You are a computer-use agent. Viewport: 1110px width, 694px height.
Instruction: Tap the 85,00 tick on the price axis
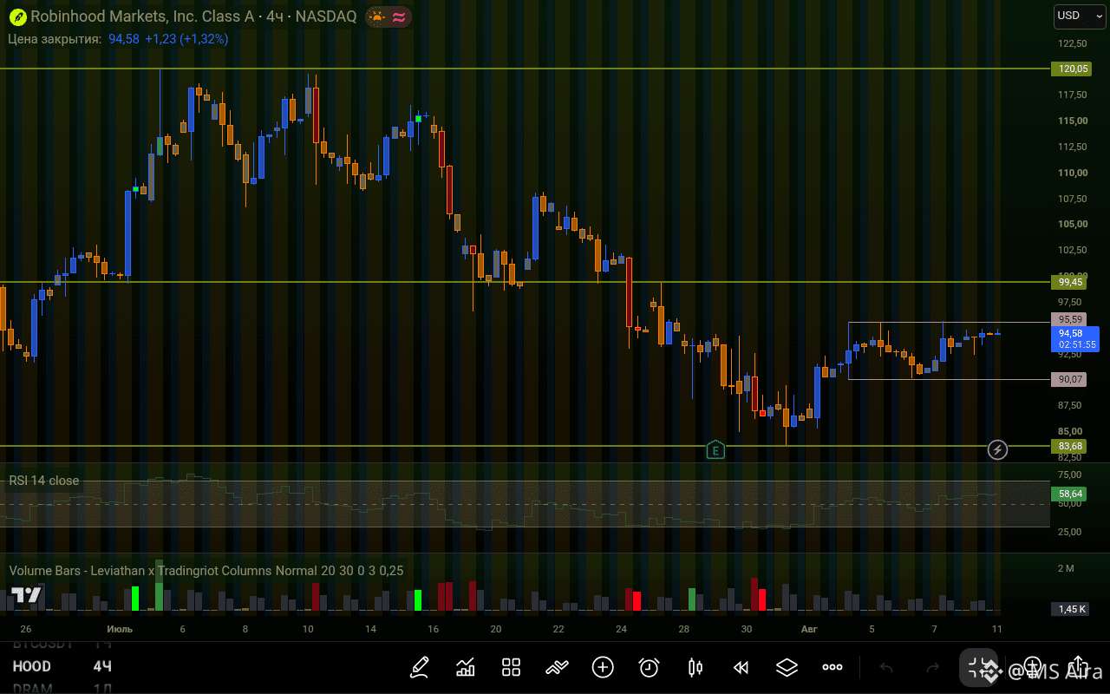1070,431
